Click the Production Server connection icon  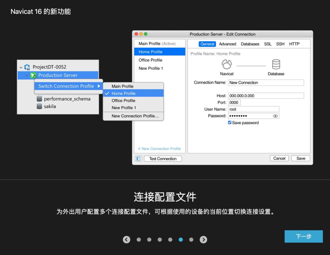click(33, 75)
